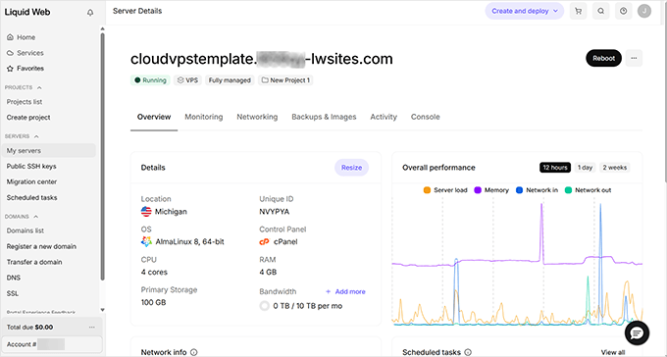Select the 1 day performance range
The image size is (667, 357).
[585, 168]
